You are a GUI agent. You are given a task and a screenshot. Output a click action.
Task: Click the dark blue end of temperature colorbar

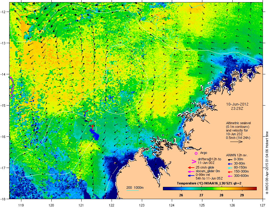click(165, 189)
